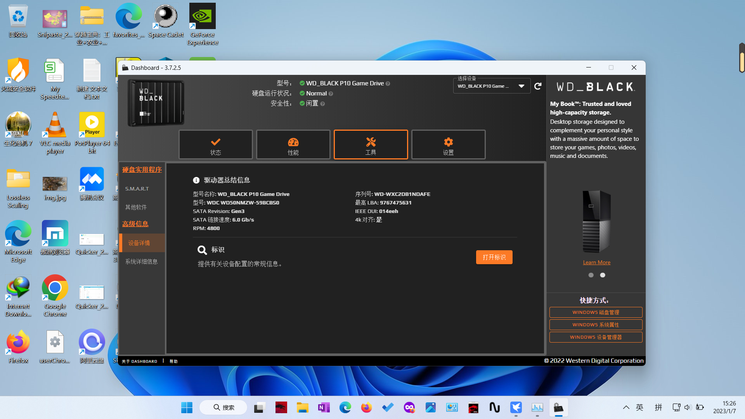Open WINDOWS 系统属性 shortcut
This screenshot has width=745, height=419.
tap(596, 325)
